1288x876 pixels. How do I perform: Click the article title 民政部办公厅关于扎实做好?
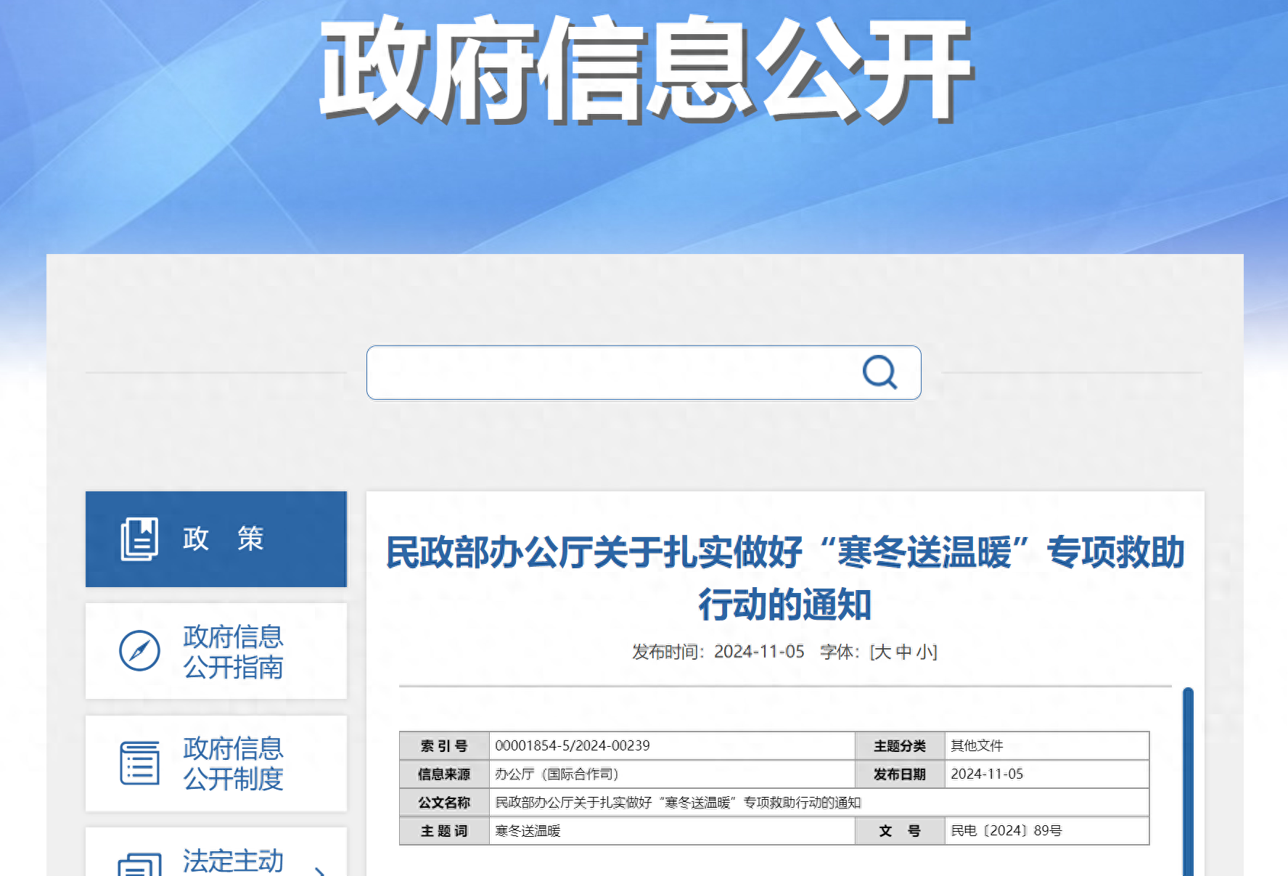click(x=784, y=578)
